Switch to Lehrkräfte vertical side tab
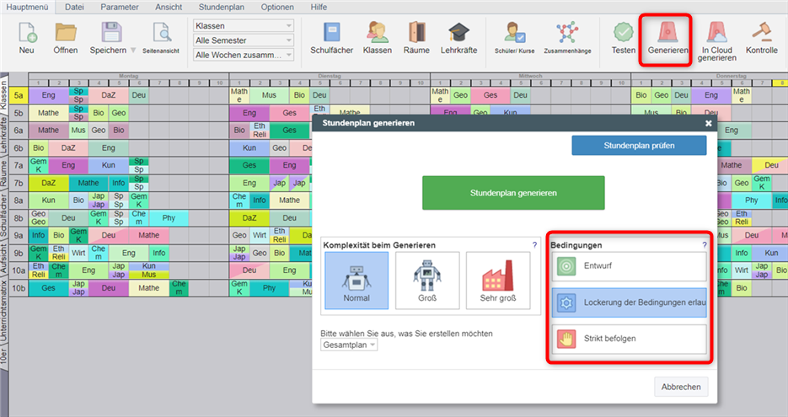Screen dimensions: 788x417 click(4, 135)
